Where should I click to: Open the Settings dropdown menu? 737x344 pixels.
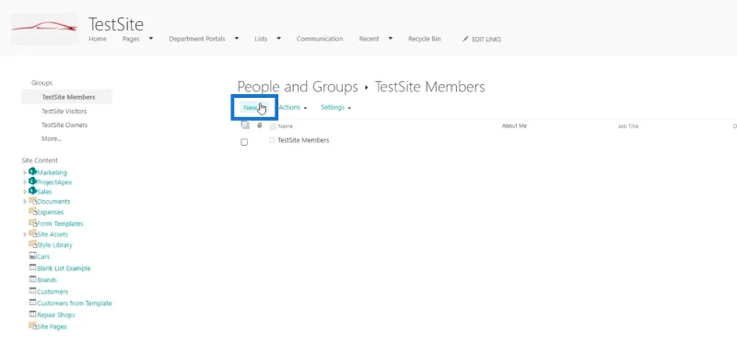[x=335, y=107]
